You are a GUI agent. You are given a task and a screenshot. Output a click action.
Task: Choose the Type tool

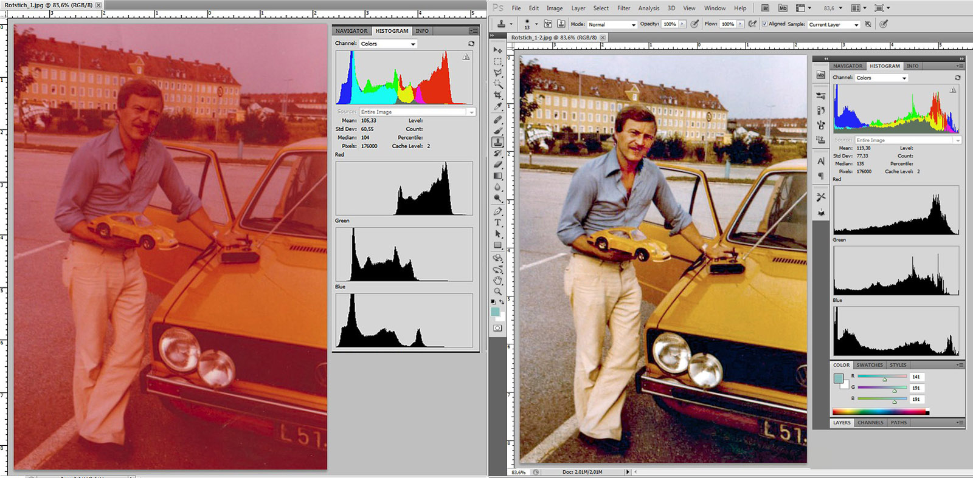497,222
